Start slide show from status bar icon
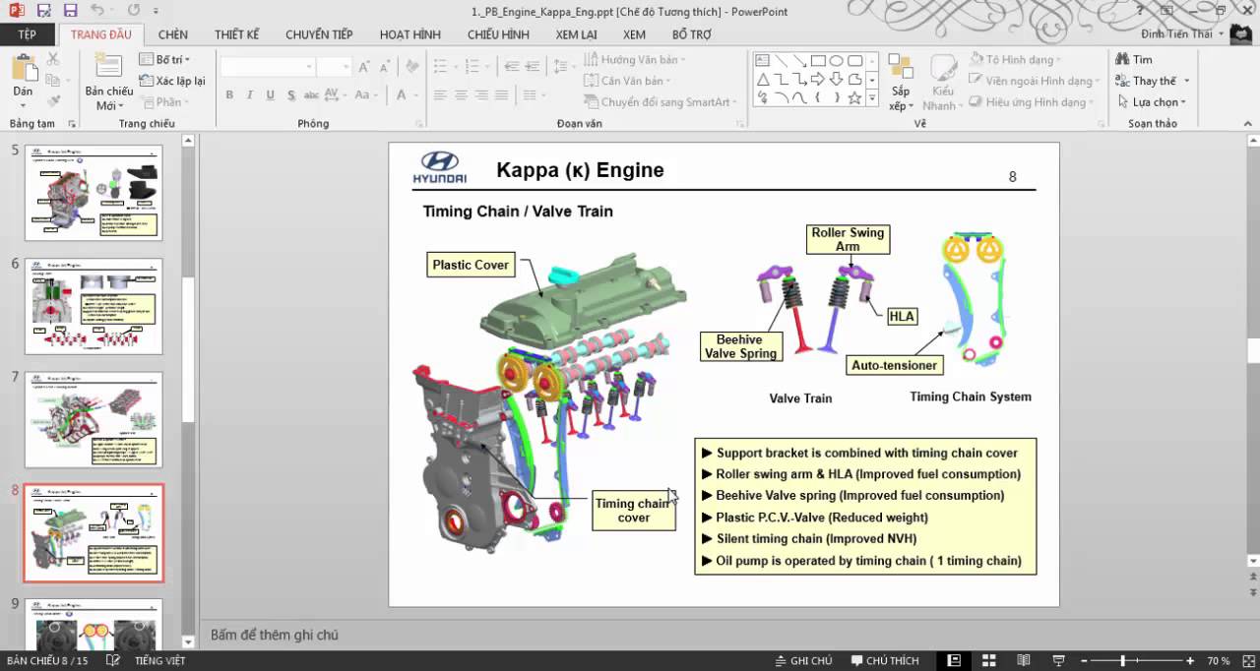This screenshot has width=1260, height=671. 1058,660
